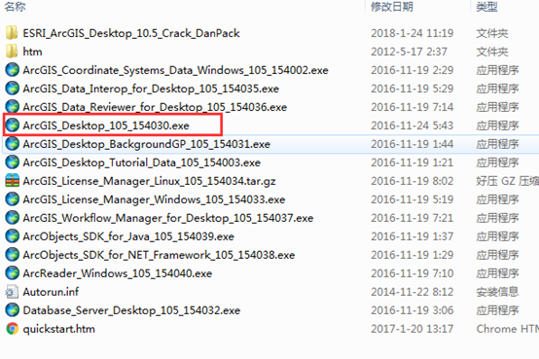This screenshot has width=539, height=359.
Task: Select ArcGIS_Desktop_BackgroundGP_105_154031.exe file name
Action: [147, 144]
